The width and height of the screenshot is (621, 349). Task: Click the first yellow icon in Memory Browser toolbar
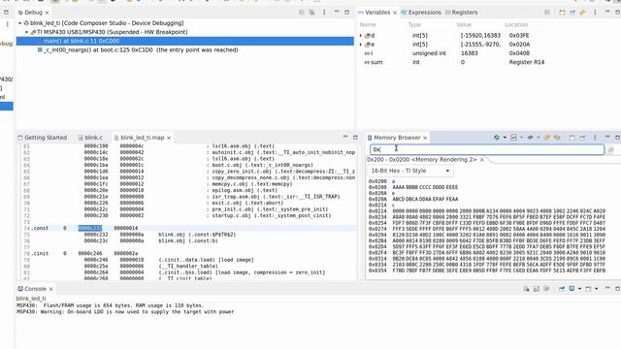tap(547, 138)
